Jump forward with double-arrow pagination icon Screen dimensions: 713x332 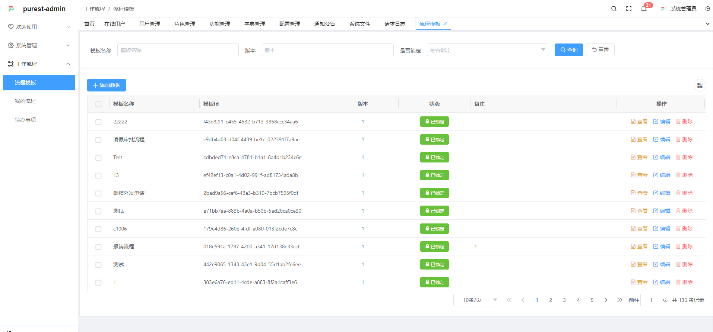[x=619, y=300]
